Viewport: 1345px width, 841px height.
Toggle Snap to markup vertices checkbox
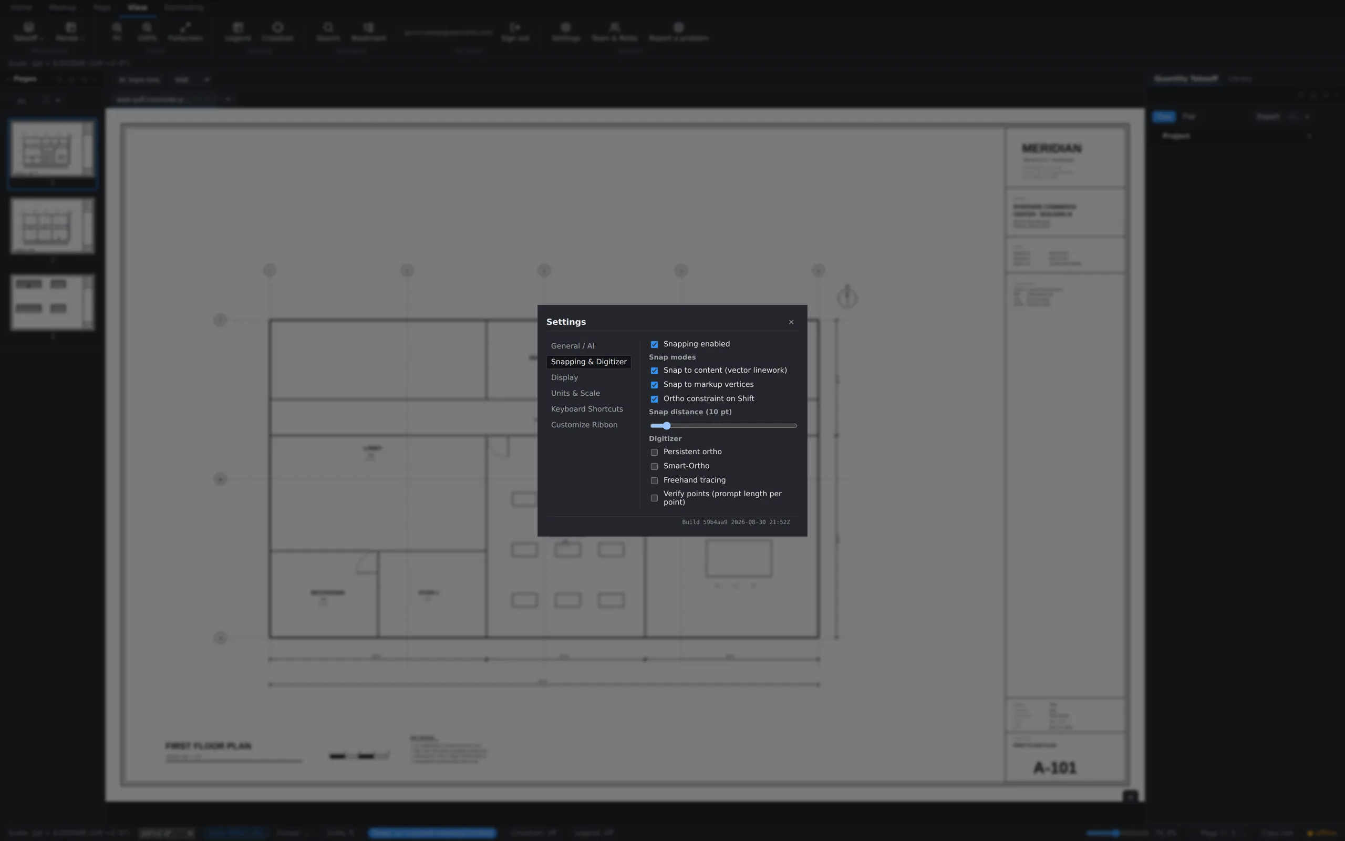pyautogui.click(x=654, y=385)
